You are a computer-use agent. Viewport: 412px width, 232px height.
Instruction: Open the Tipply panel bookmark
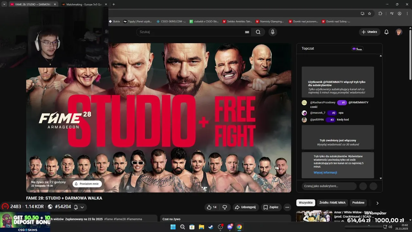(137, 22)
